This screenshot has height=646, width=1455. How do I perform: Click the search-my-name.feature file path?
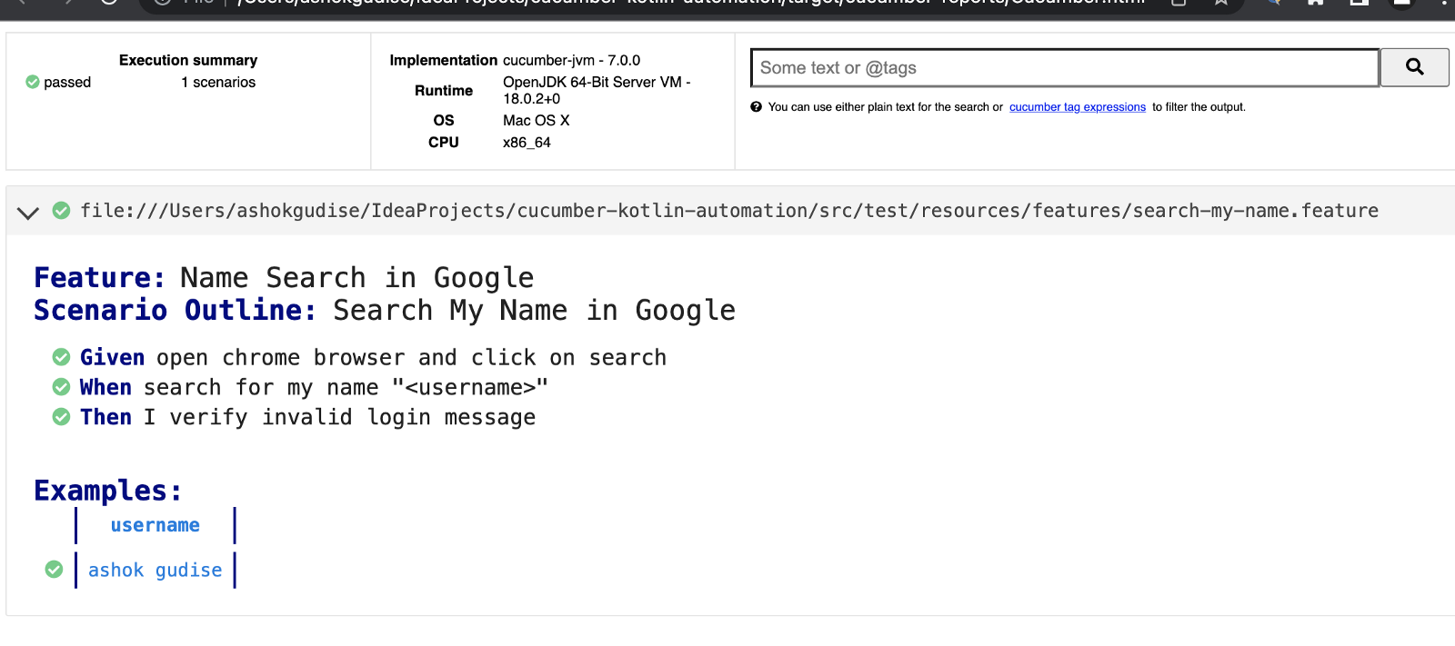728,211
